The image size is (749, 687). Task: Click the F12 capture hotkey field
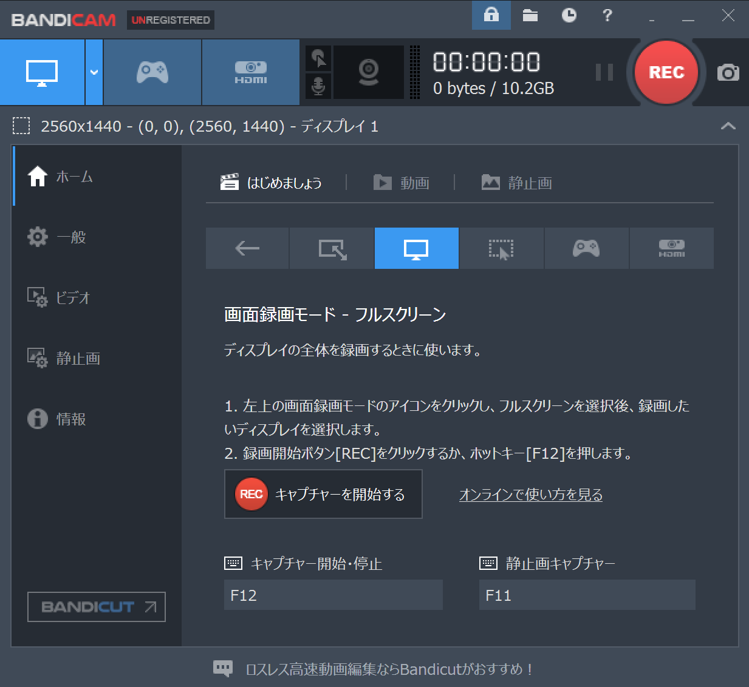click(333, 595)
